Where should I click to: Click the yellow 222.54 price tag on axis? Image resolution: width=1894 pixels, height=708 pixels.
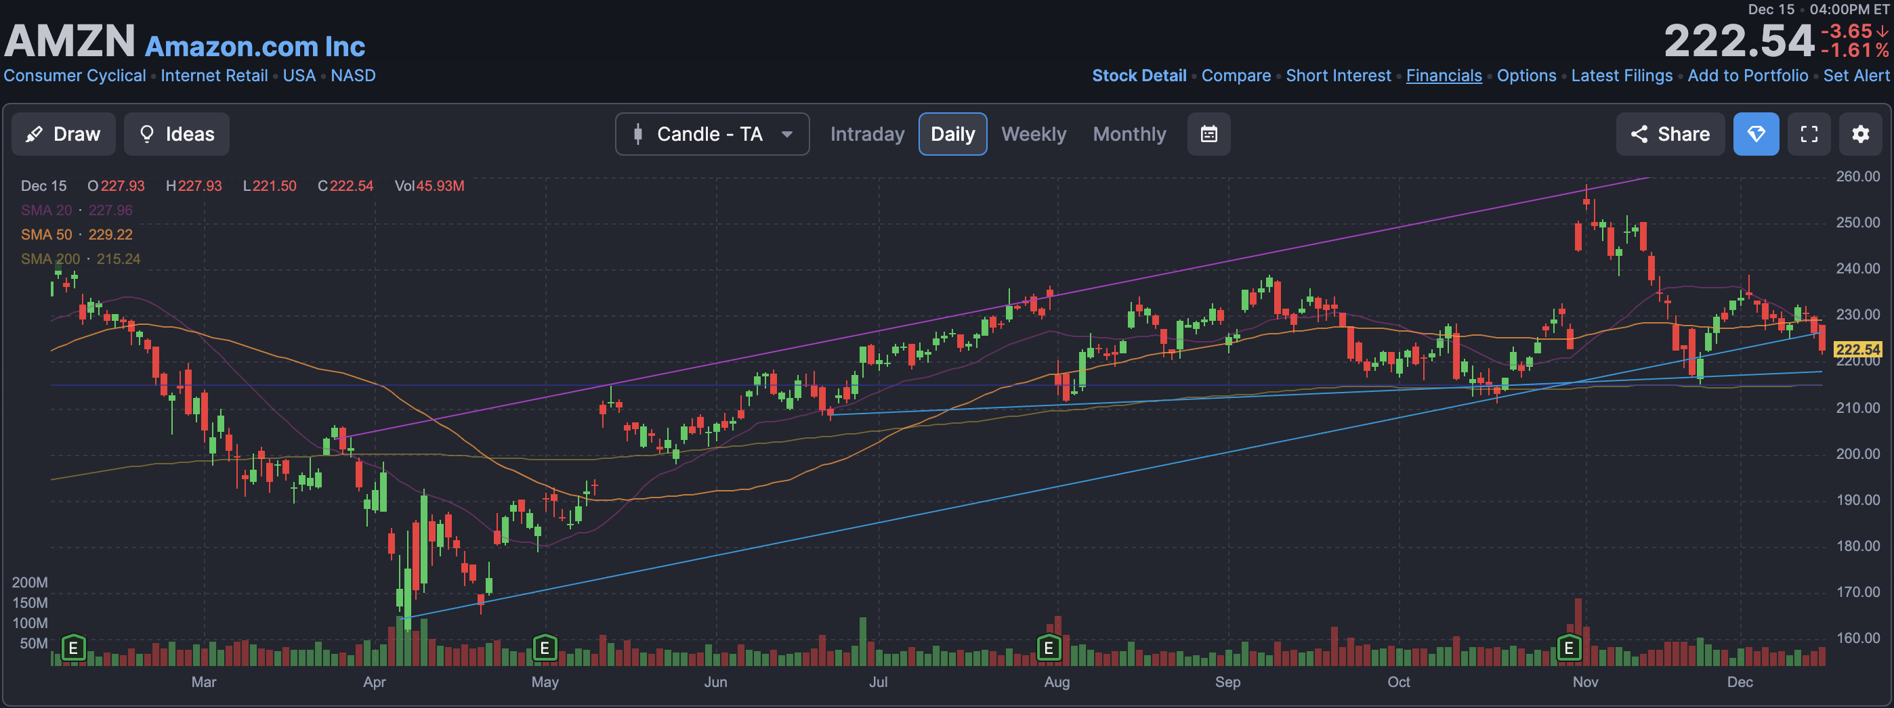coord(1858,349)
